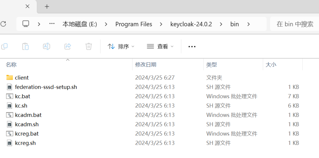The height and width of the screenshot is (158, 319).
Task: Select the federation-sssd-setup.sh file name
Action: (x=46, y=87)
